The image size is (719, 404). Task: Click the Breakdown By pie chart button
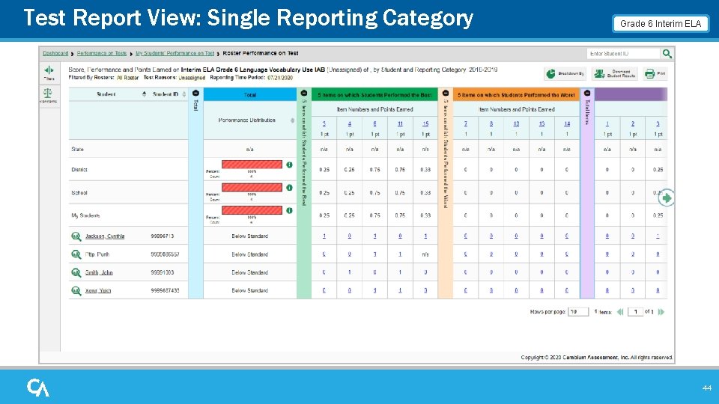(x=565, y=73)
